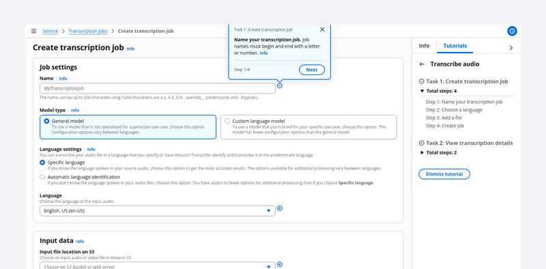The width and height of the screenshot is (546, 269).
Task: Select the Custom language model option
Action: click(308, 127)
